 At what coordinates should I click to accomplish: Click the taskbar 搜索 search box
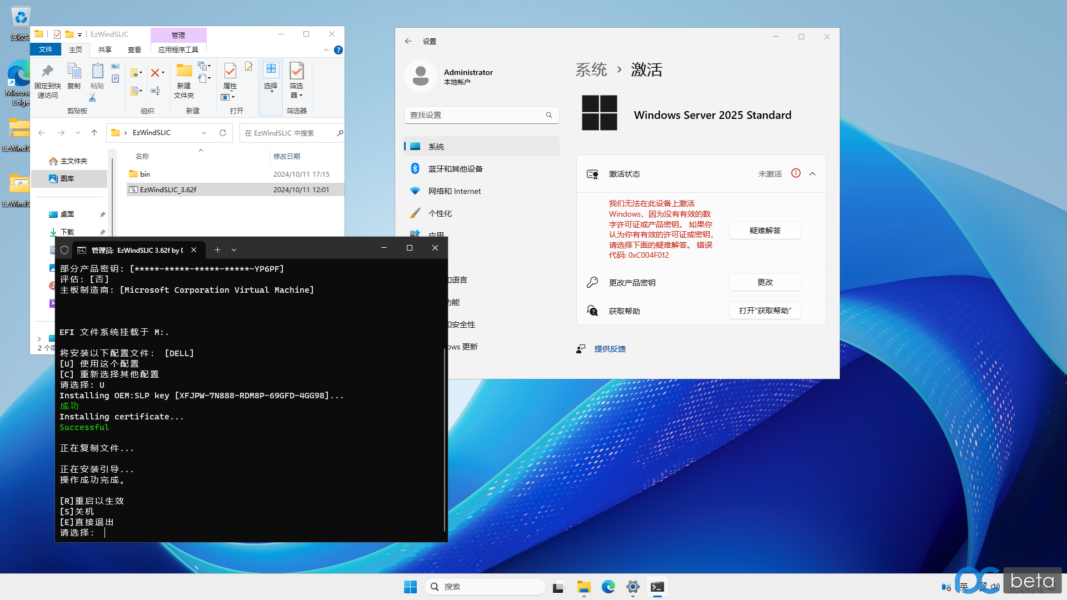pyautogui.click(x=485, y=587)
